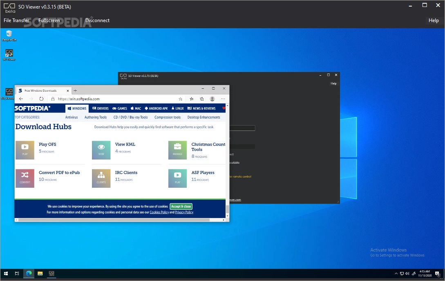Open the Cookies Policy link
Image resolution: width=445 pixels, height=281 pixels.
(x=159, y=212)
